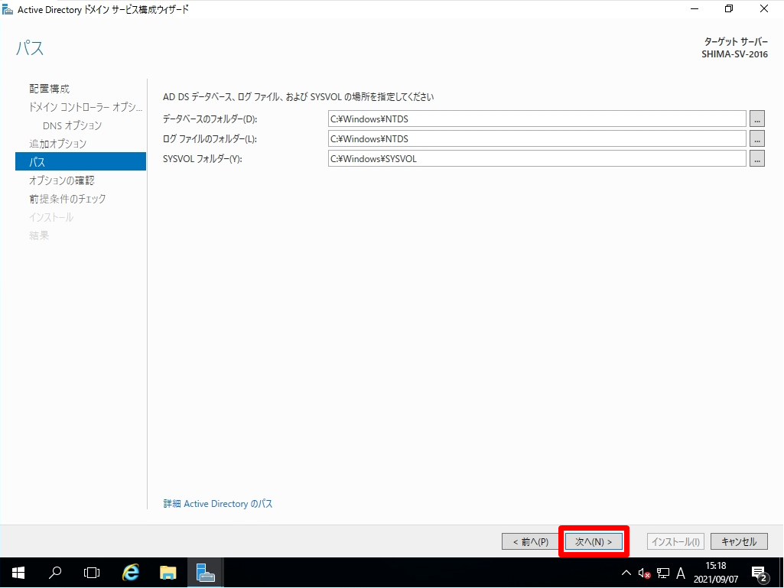Show hidden system tray icons
784x588 pixels.
click(626, 573)
